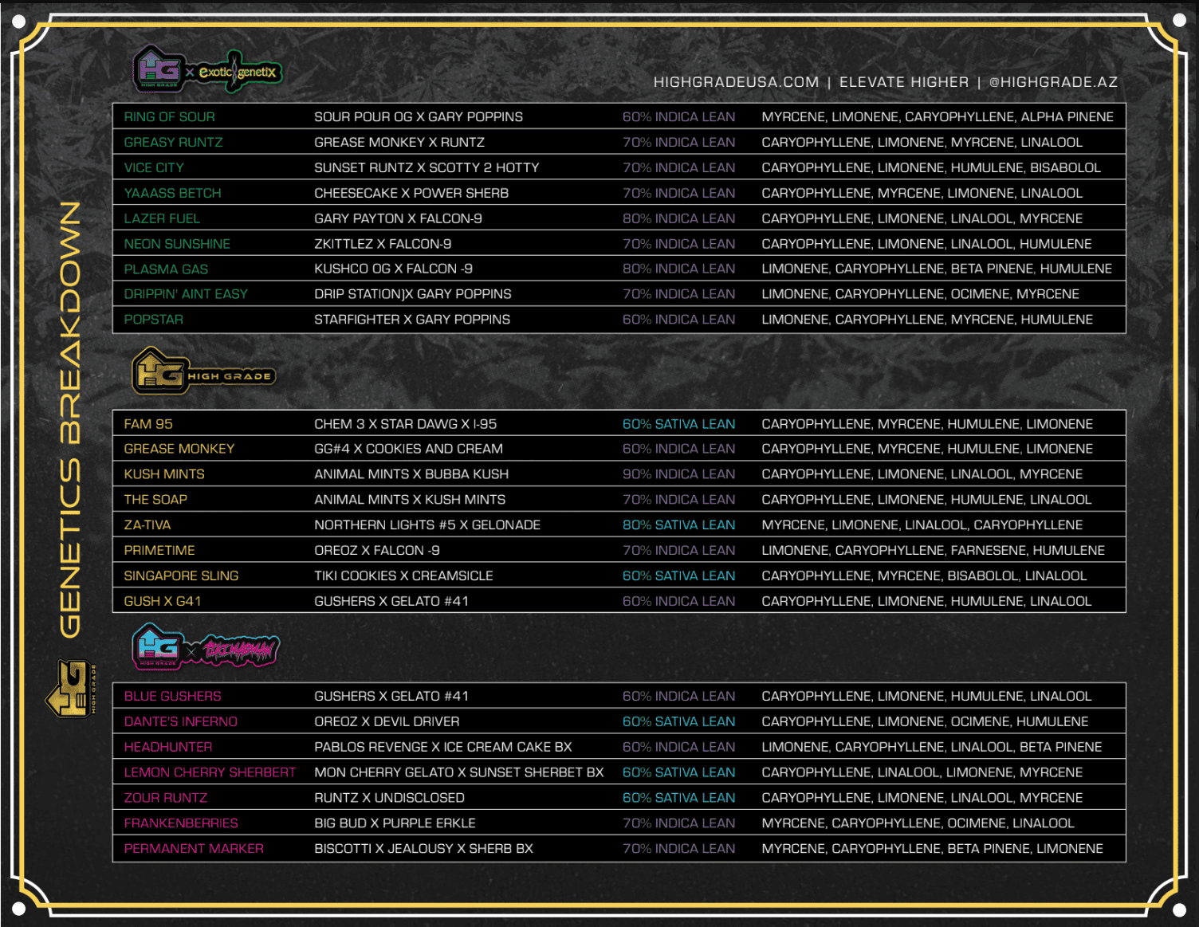Click the LEMON CHERRY SHERBERT entry
Screen dimensions: 1199x927
pos(210,772)
